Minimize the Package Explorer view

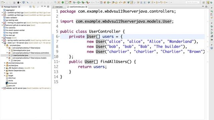click(x=45, y=7)
